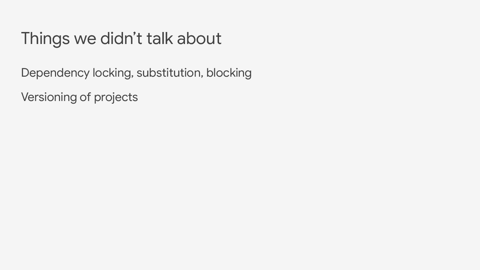The image size is (480, 270).
Task: Click the word "didn't" in the title
Action: click(x=121, y=38)
